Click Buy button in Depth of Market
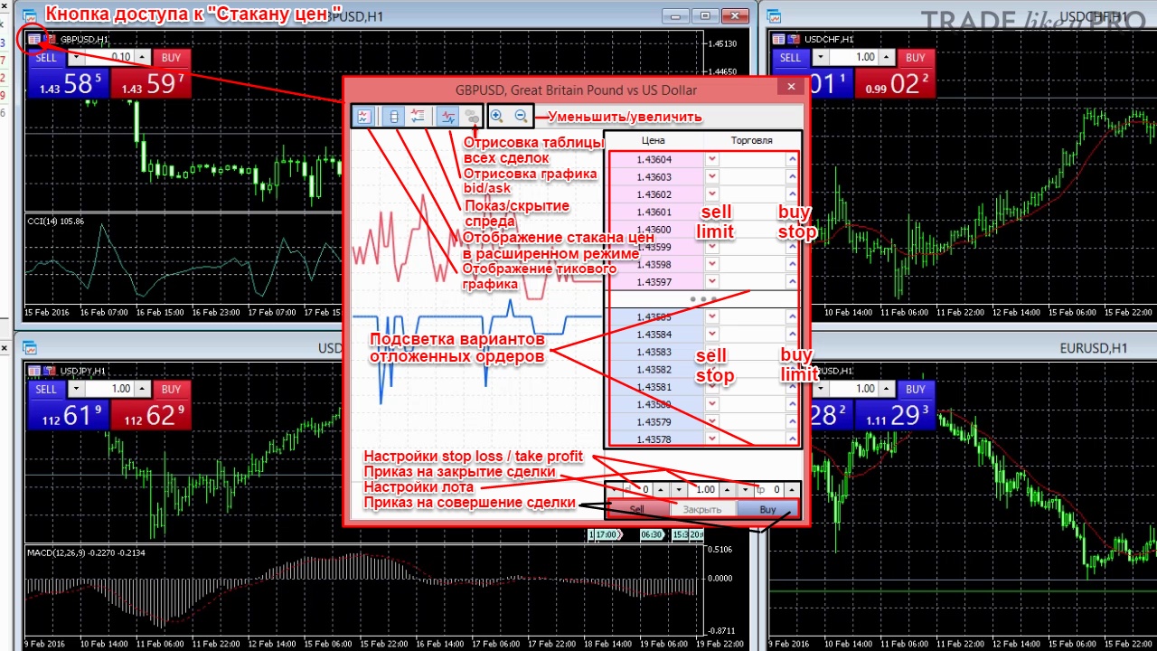The image size is (1157, 651). [768, 509]
